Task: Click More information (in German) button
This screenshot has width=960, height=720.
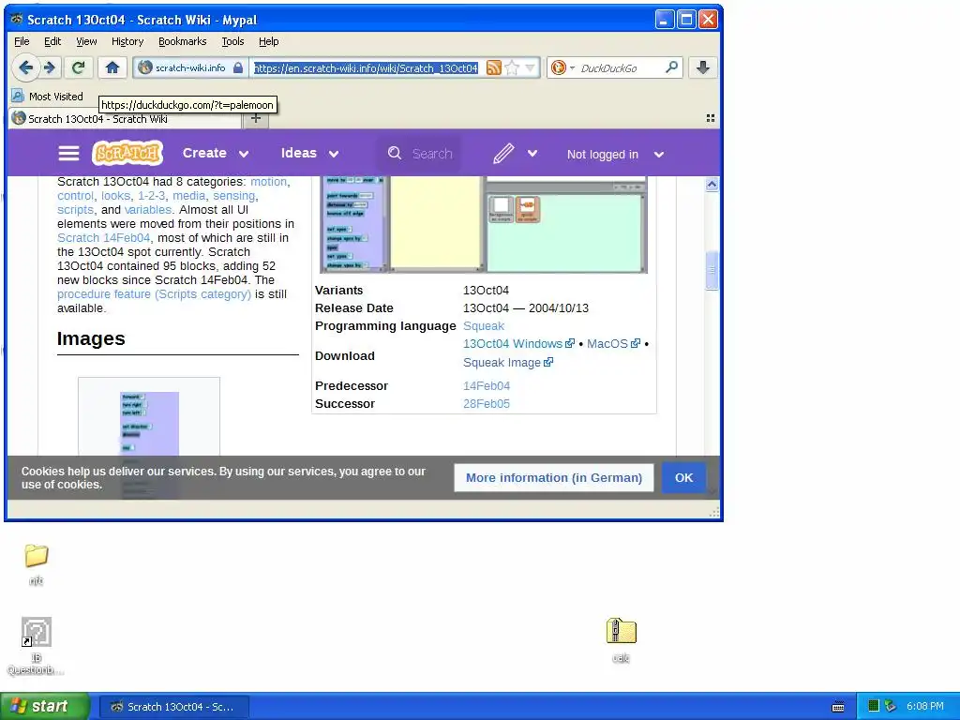Action: tap(554, 477)
